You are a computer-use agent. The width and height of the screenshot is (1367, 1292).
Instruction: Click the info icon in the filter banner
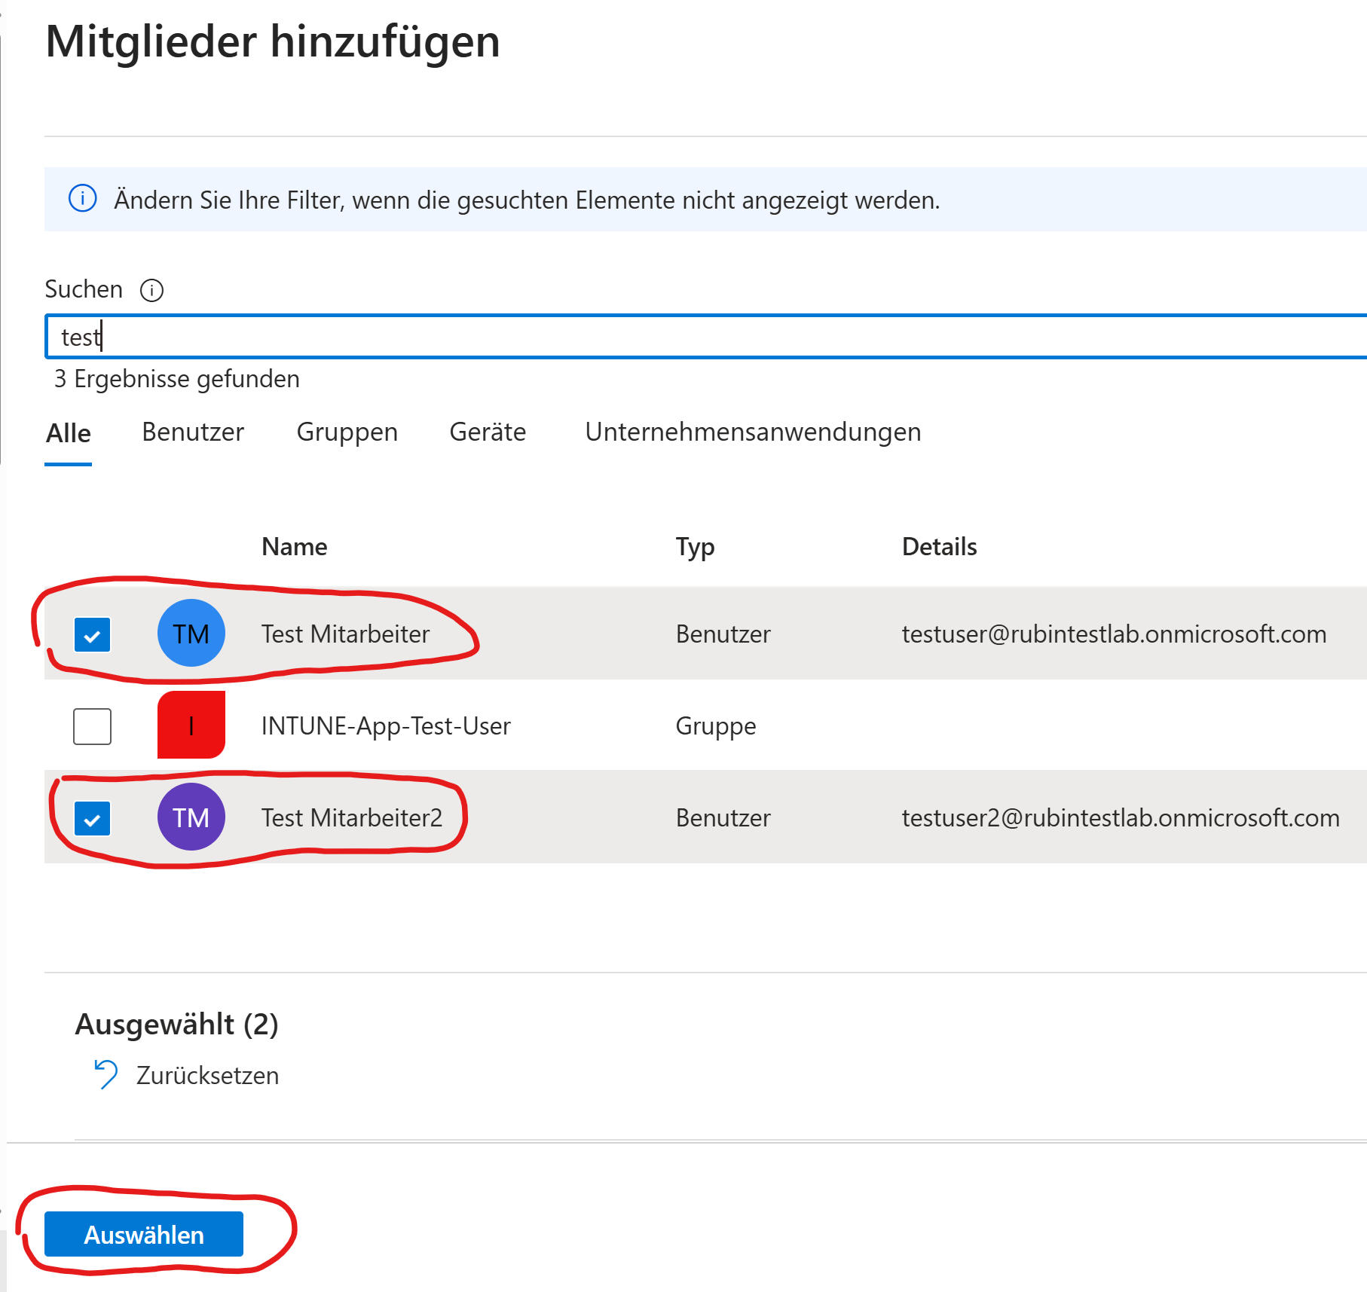pyautogui.click(x=83, y=199)
